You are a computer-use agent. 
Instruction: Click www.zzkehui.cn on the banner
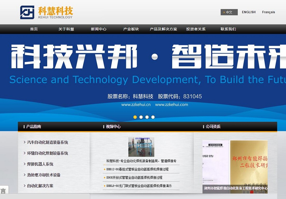[x=136, y=105]
